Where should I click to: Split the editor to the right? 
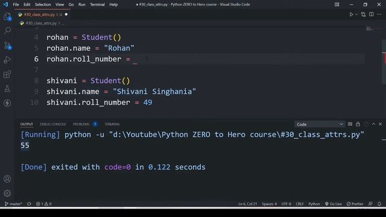tap(372, 14)
